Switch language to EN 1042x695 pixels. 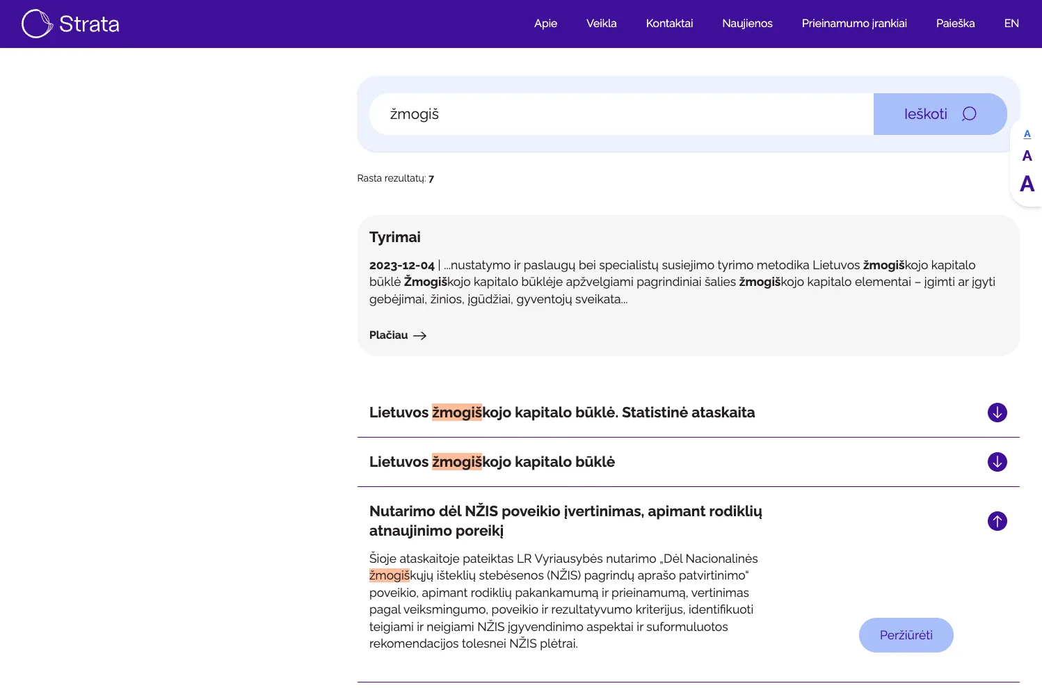pyautogui.click(x=1011, y=24)
